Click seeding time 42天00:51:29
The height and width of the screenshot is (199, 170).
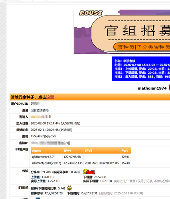(53, 193)
